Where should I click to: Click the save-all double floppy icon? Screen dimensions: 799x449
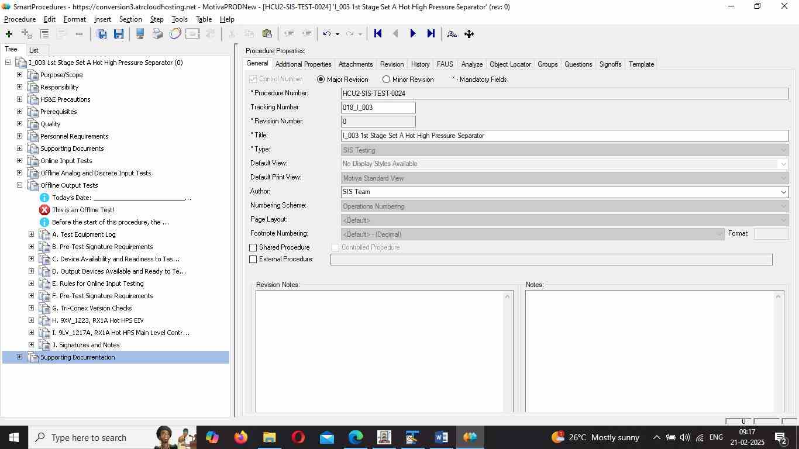[101, 34]
